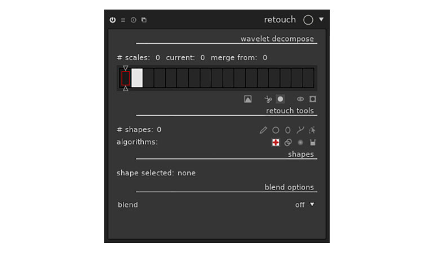
Task: Toggle the retouch module power button
Action: 113,20
